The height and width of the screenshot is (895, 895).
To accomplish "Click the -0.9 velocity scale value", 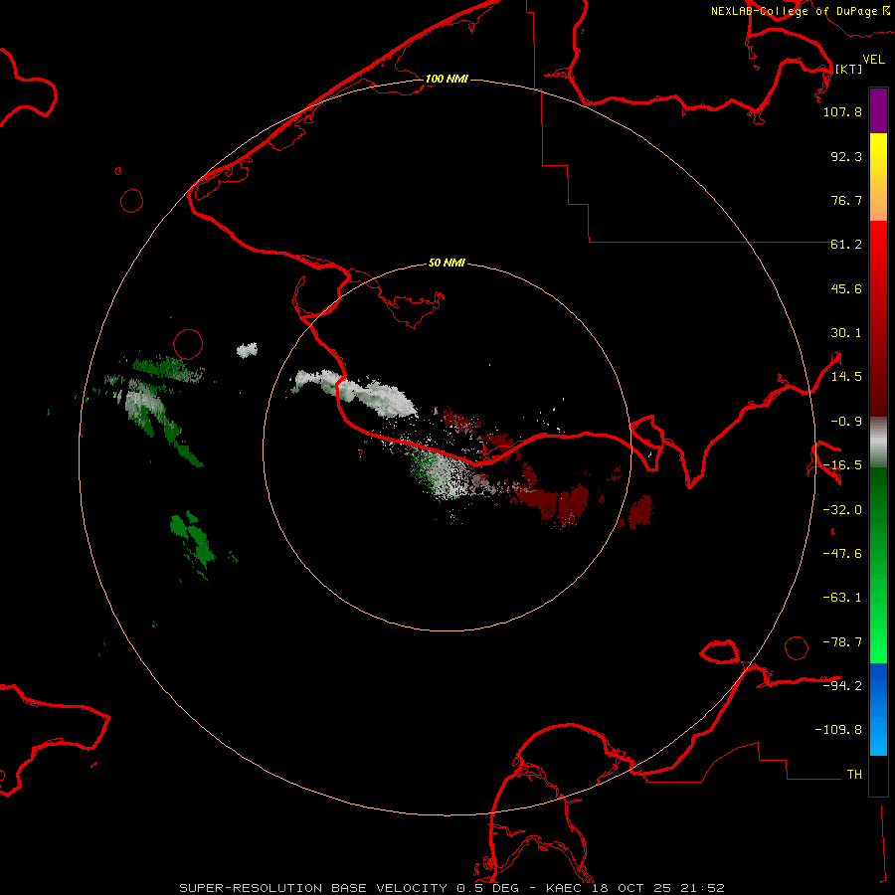I will tap(846, 422).
